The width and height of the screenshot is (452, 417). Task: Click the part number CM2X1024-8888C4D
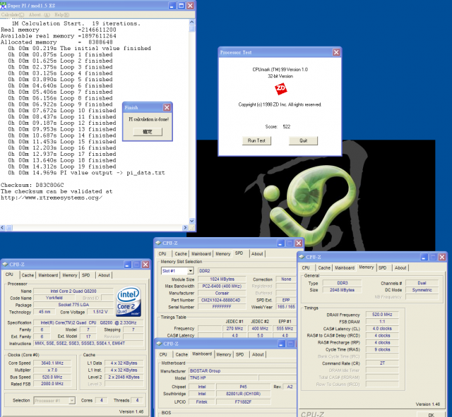(222, 300)
